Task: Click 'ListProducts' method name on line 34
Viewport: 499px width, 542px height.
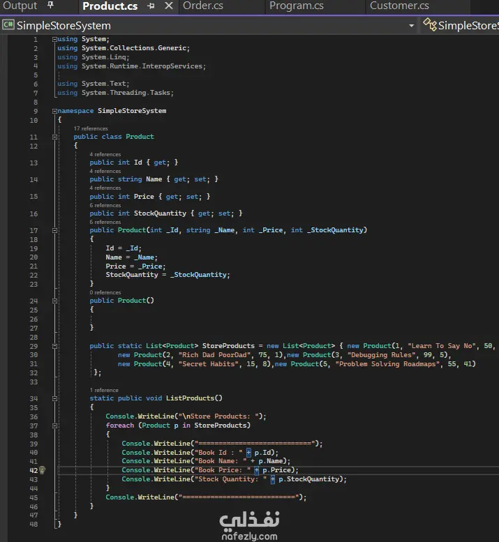Action: [x=191, y=398]
